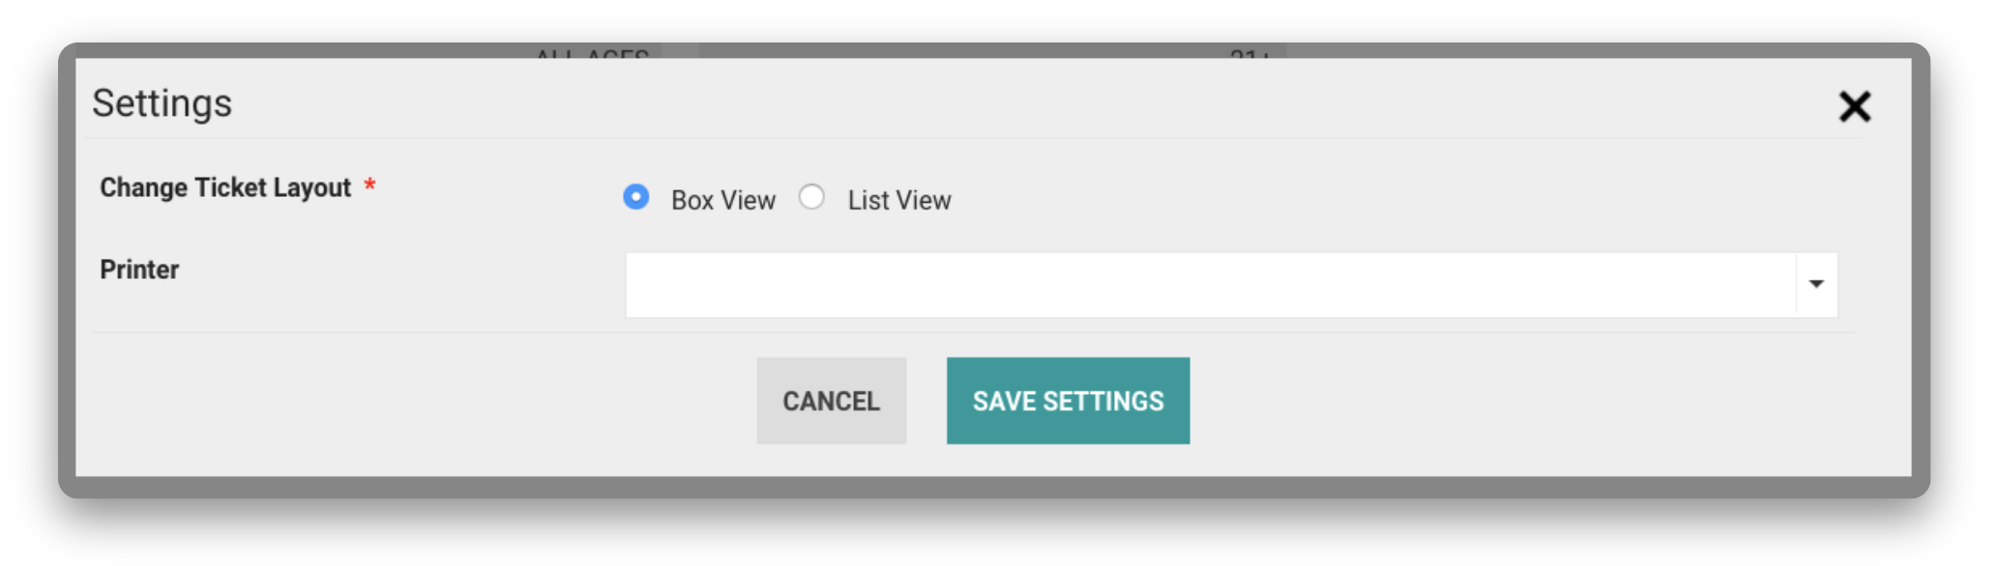Click the Box View label text
The width and height of the screenshot is (2000, 566).
tap(722, 200)
